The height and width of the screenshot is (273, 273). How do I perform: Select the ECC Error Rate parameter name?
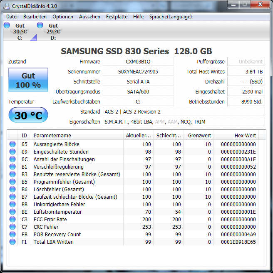50,219
